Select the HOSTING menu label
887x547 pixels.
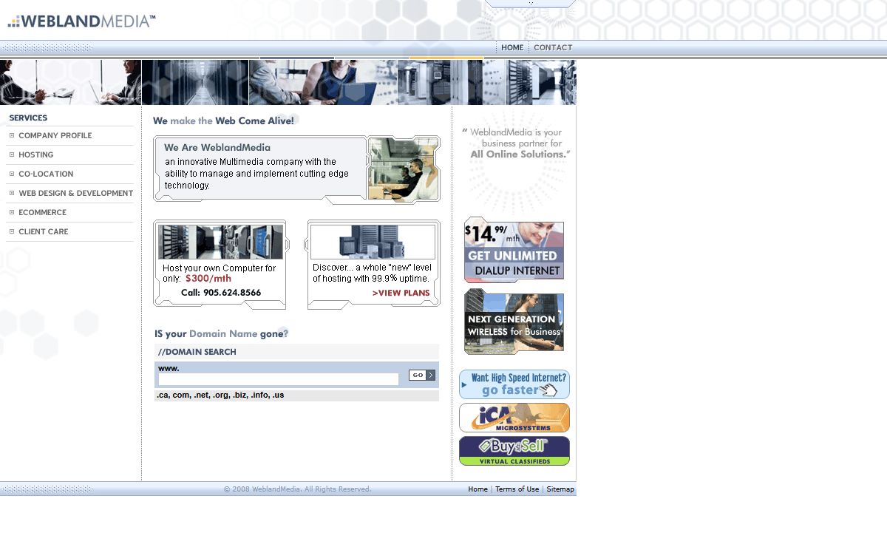[36, 154]
